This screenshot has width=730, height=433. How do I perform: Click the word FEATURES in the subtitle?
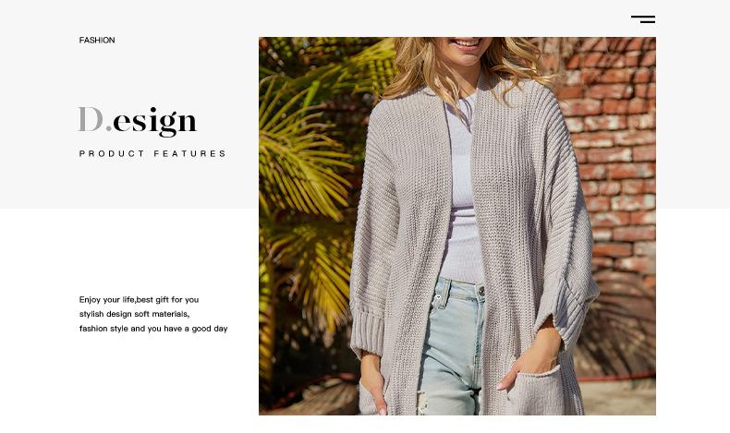tap(189, 153)
